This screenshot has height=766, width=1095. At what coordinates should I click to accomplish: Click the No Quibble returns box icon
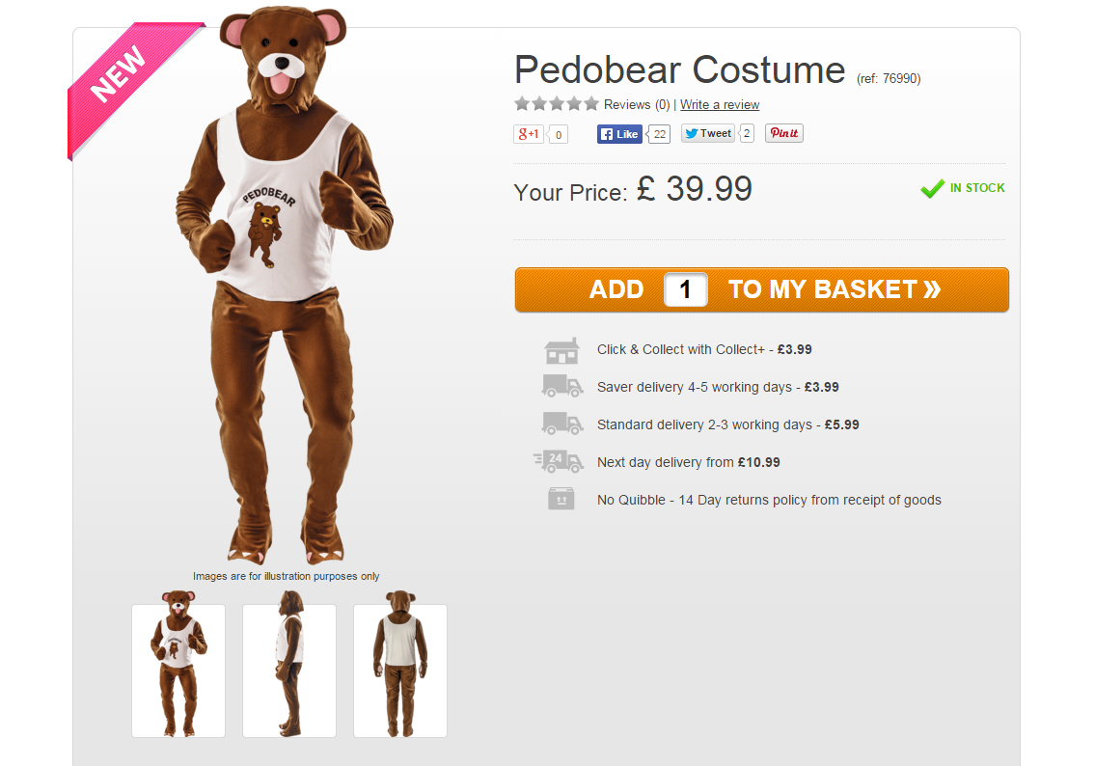click(x=561, y=499)
